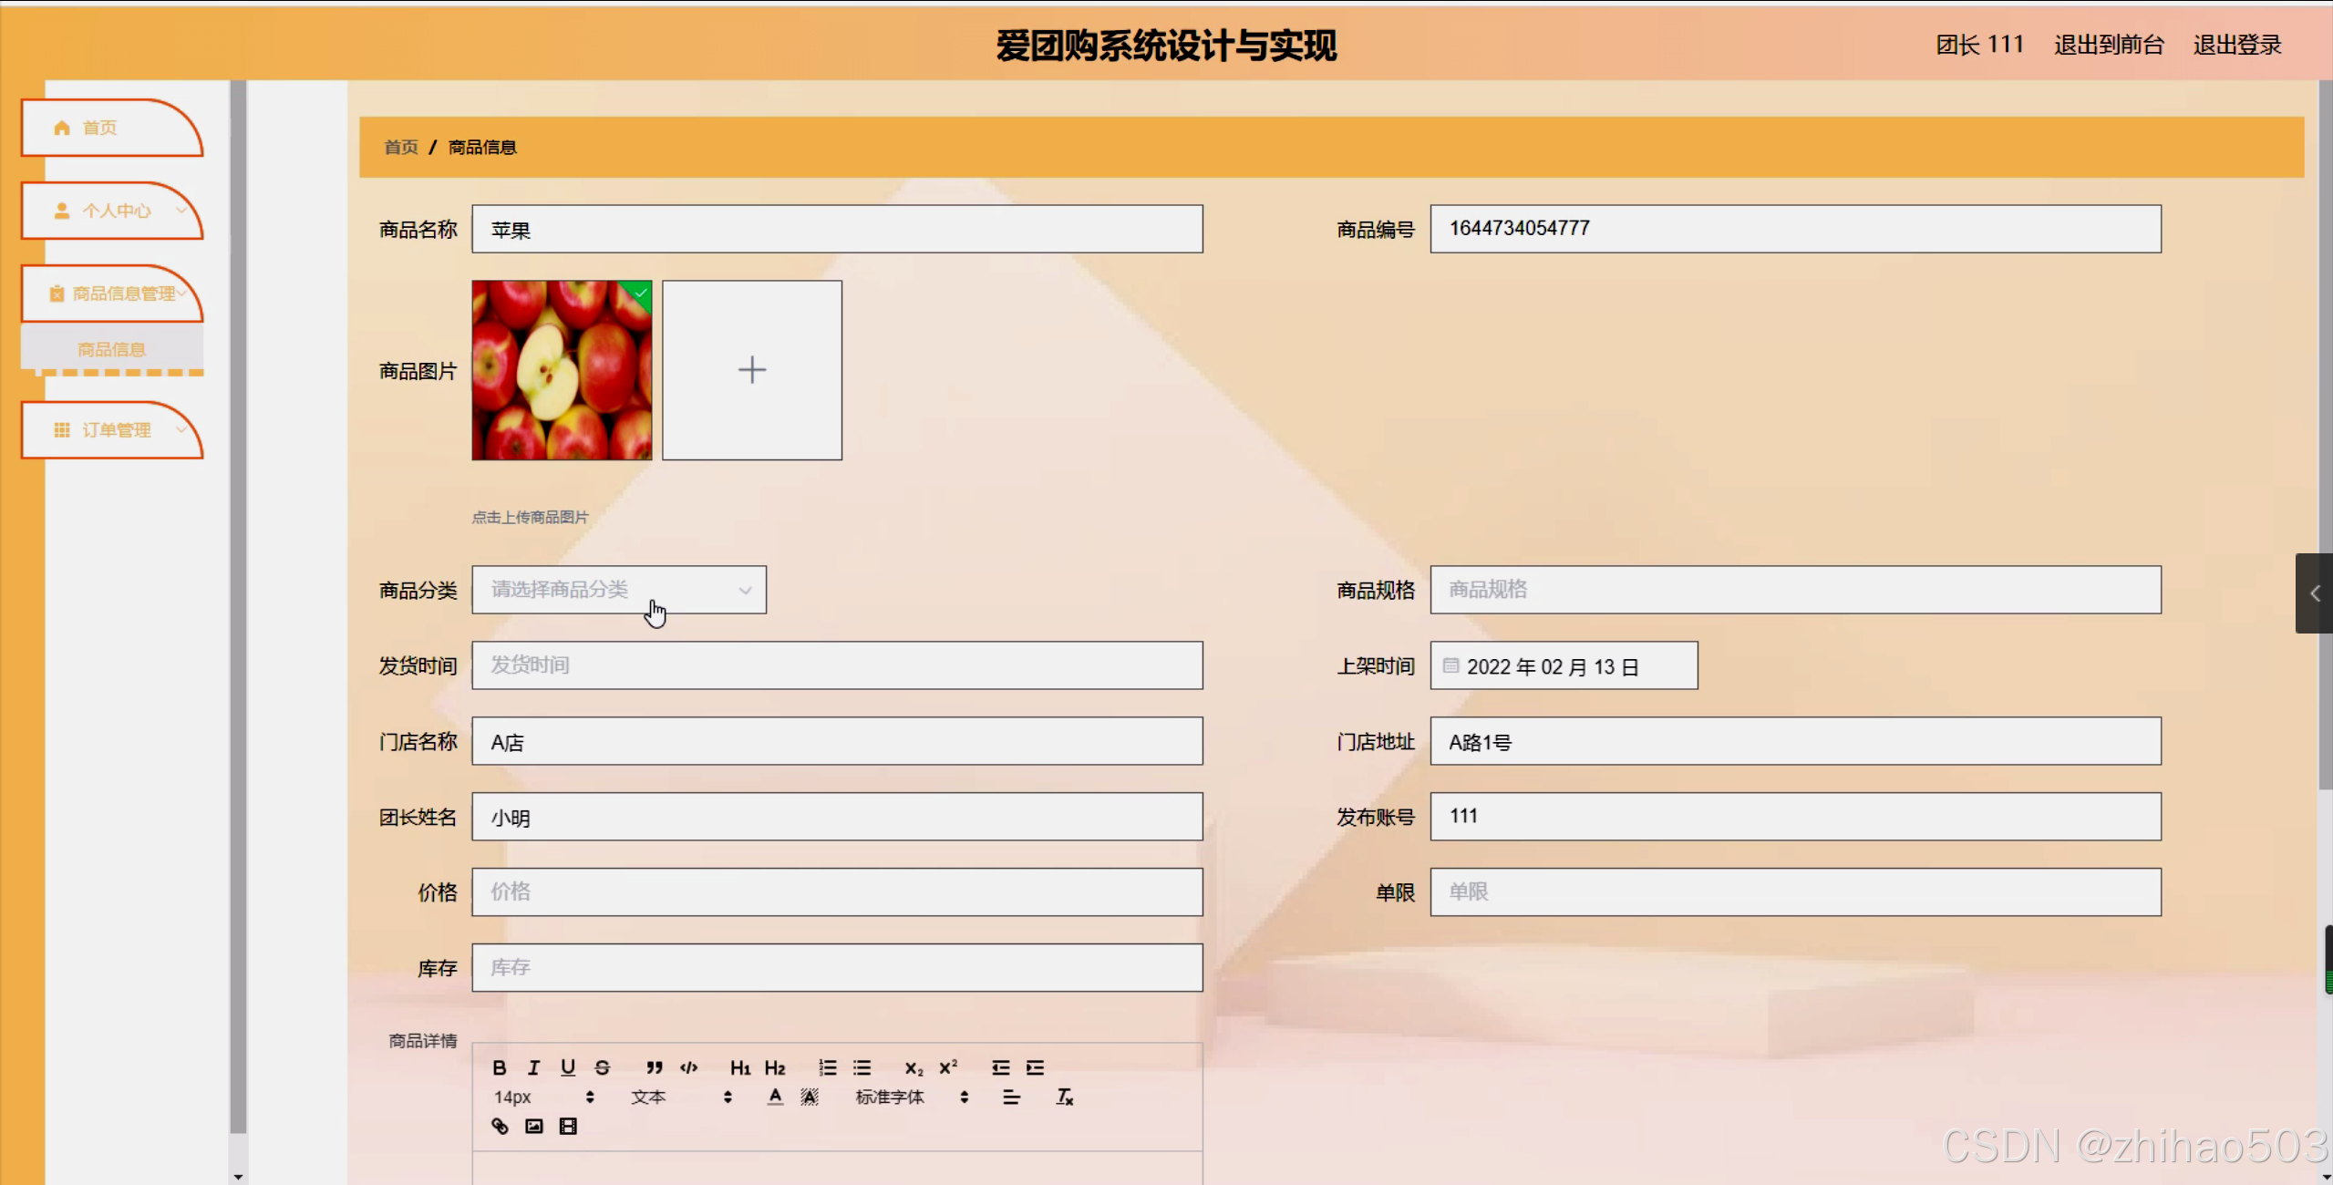Select 商品信息 submenu item in sidebar

111,350
